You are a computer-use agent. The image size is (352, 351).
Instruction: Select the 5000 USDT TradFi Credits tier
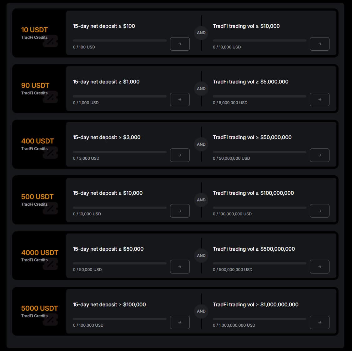click(x=39, y=308)
